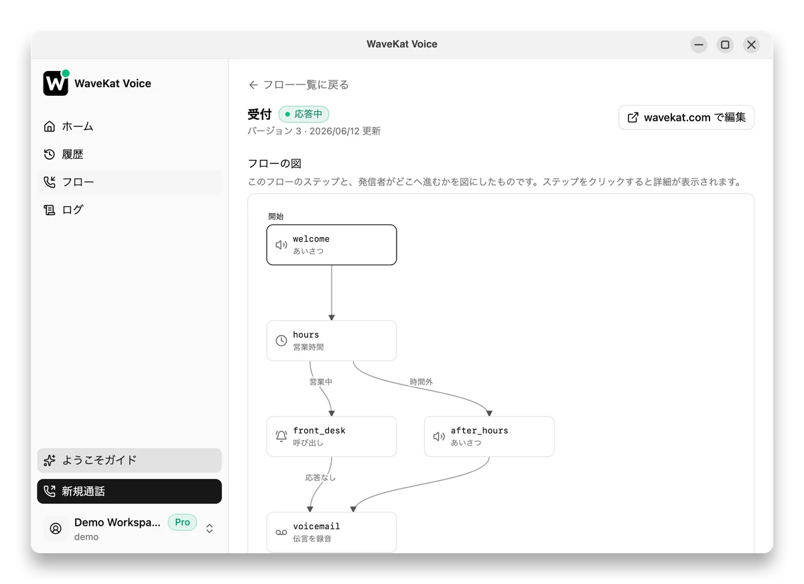Click the demo workspace slug text

[86, 537]
